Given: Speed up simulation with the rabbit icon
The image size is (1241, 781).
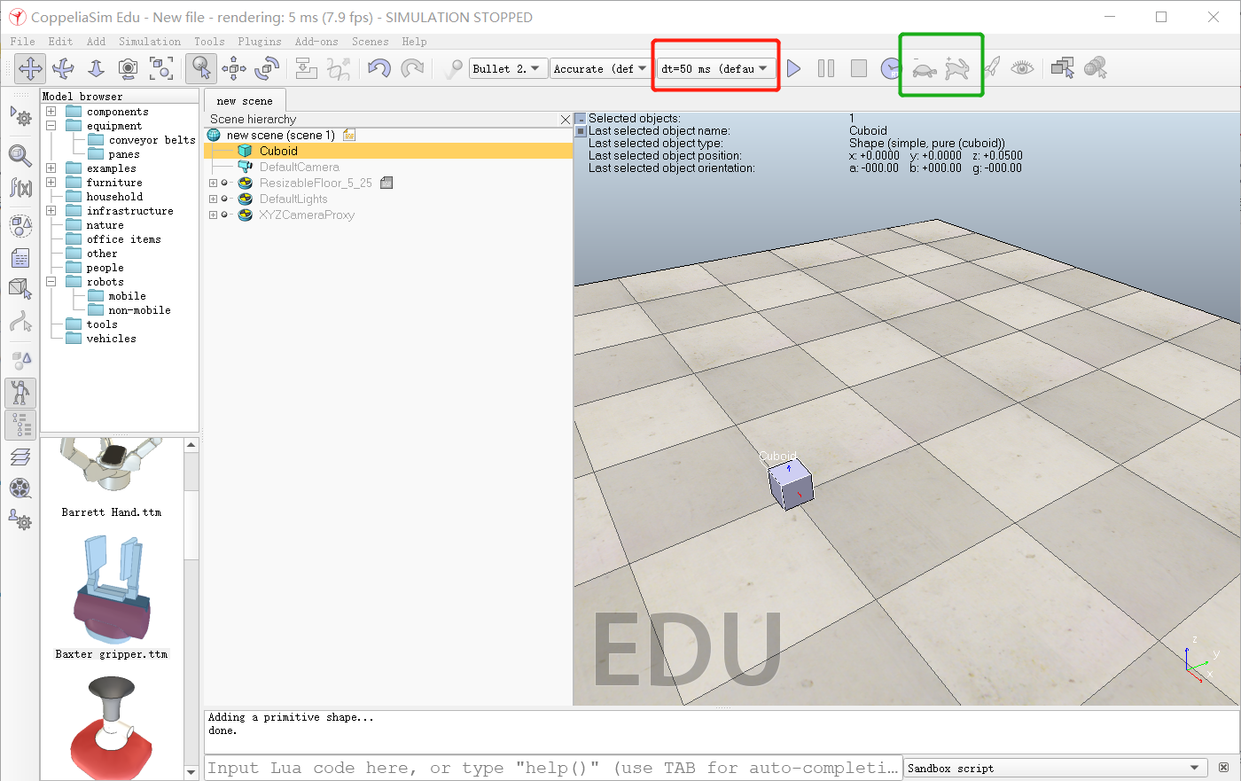Looking at the screenshot, I should (957, 68).
